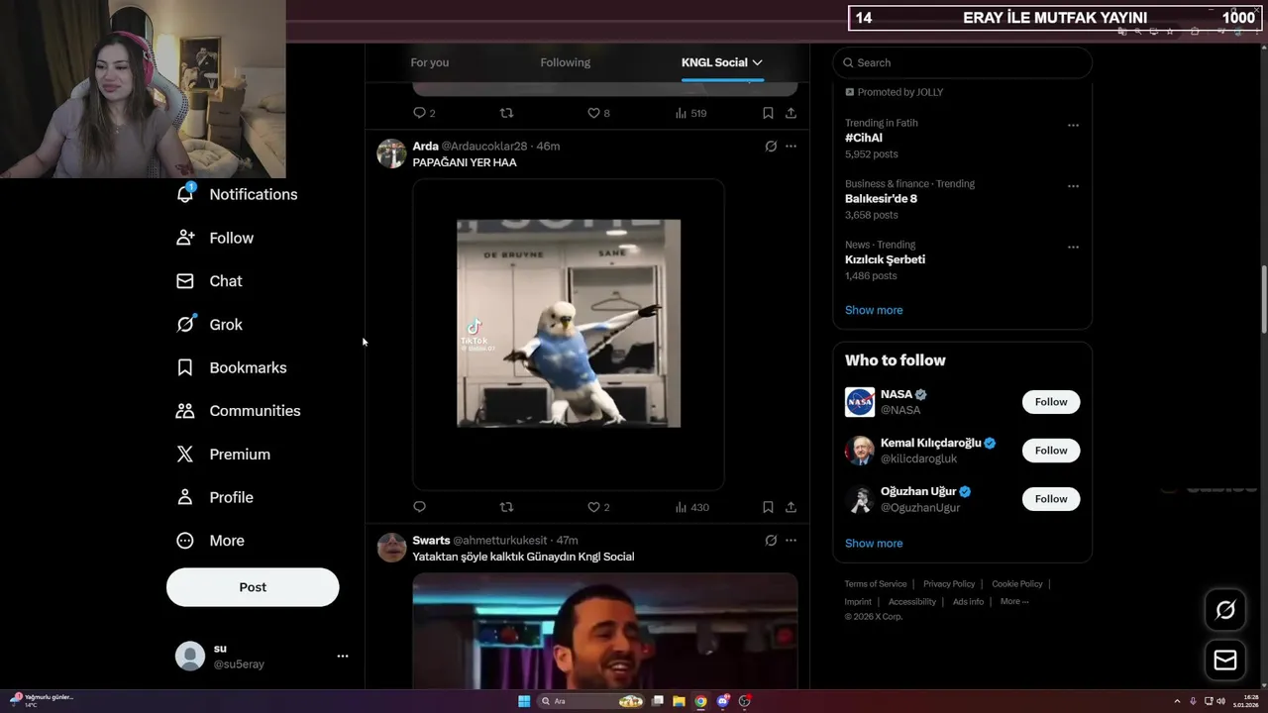Open Accessibility footer link

[912, 602]
